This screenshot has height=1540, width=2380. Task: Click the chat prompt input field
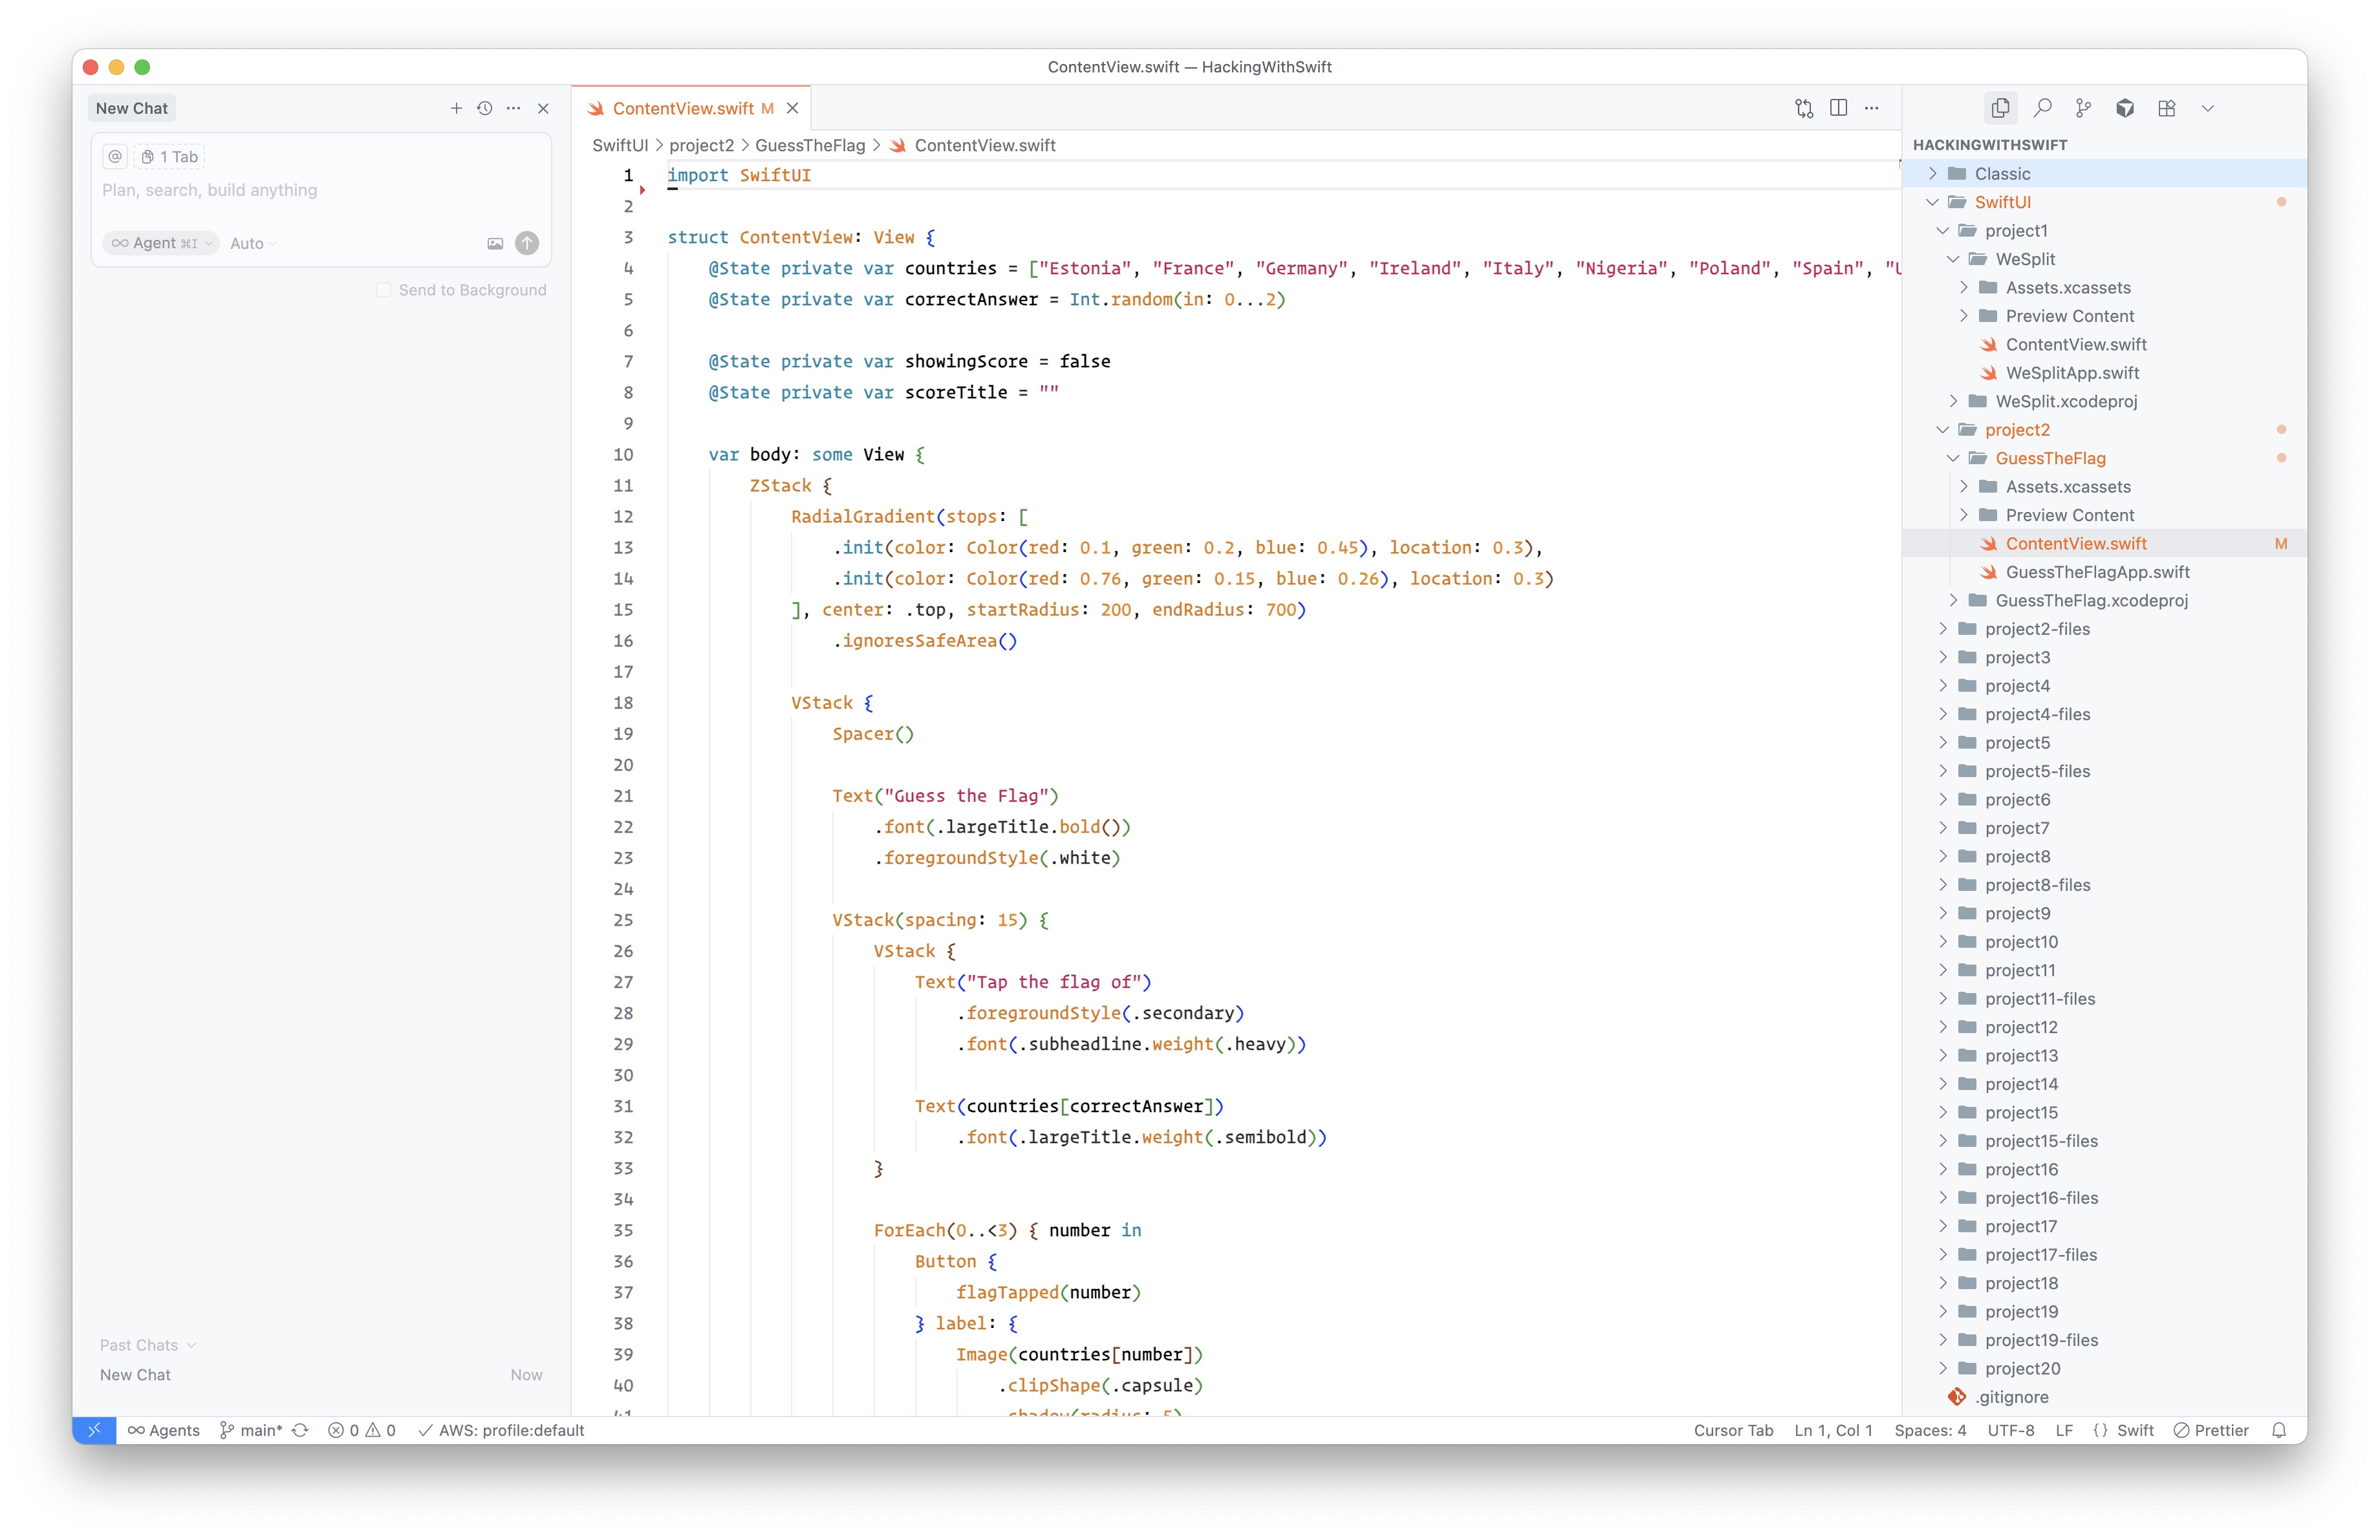[320, 190]
